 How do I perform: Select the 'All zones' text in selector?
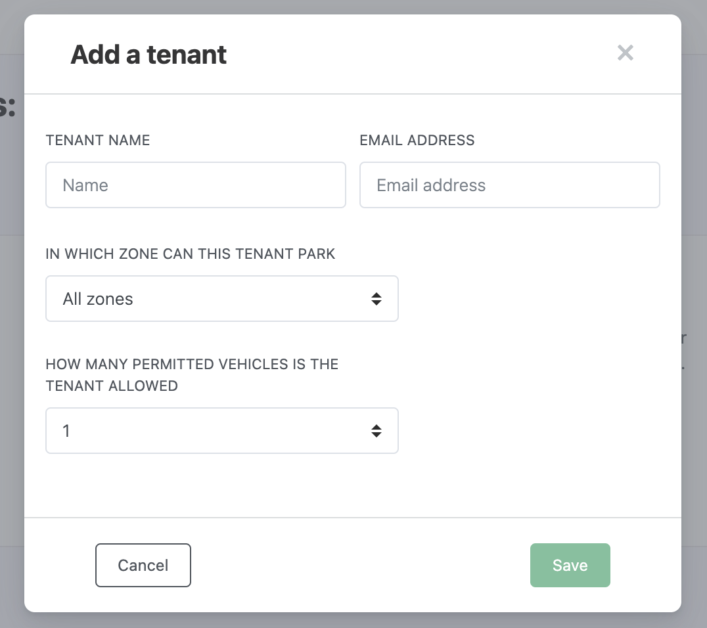(98, 299)
